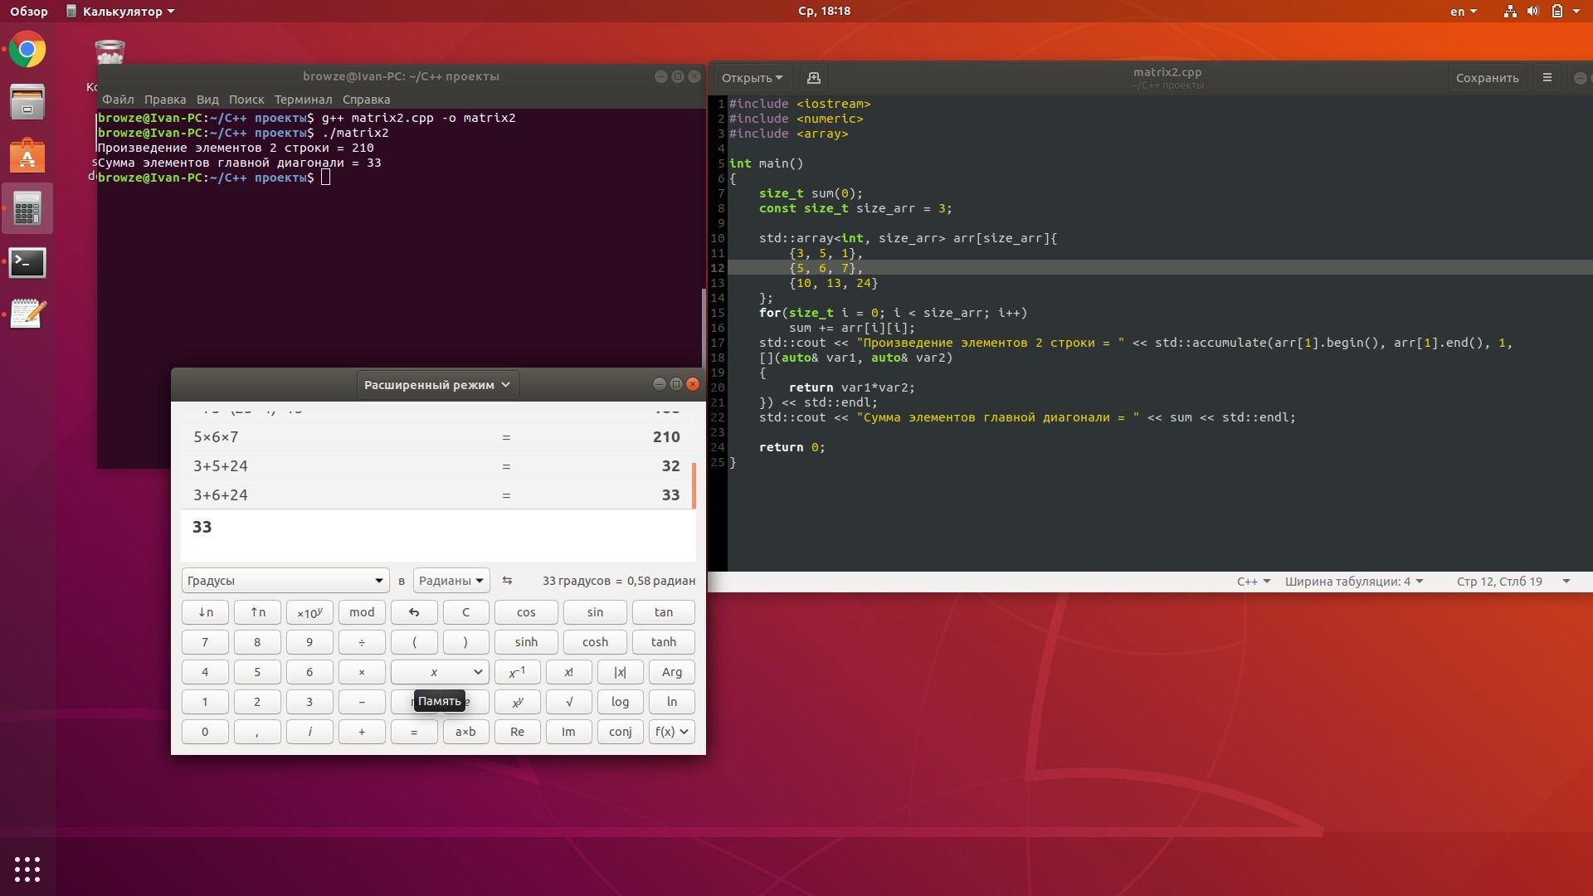The height and width of the screenshot is (896, 1593).
Task: Click the orange calculator history scrollbar
Action: coord(694,485)
